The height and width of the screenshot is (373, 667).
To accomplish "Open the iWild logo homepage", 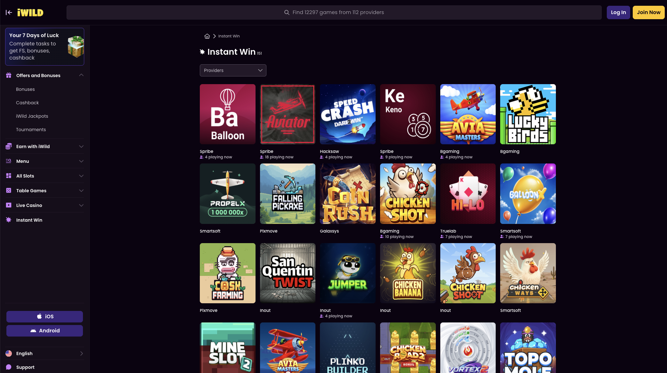I will (30, 12).
